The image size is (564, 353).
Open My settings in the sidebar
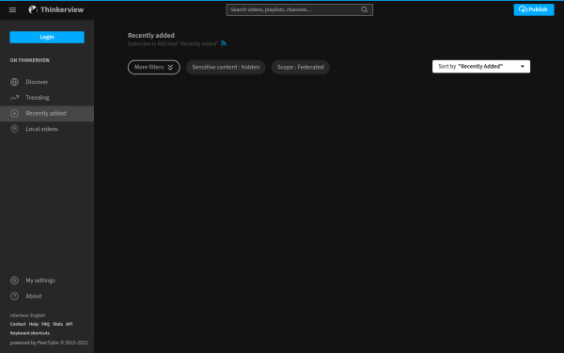pos(47,281)
